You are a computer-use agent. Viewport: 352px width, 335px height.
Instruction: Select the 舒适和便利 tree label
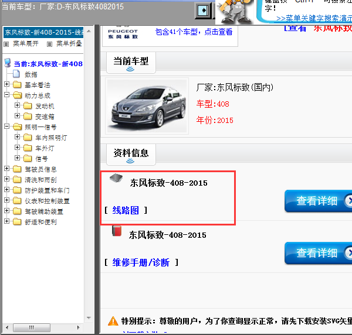(x=40, y=222)
